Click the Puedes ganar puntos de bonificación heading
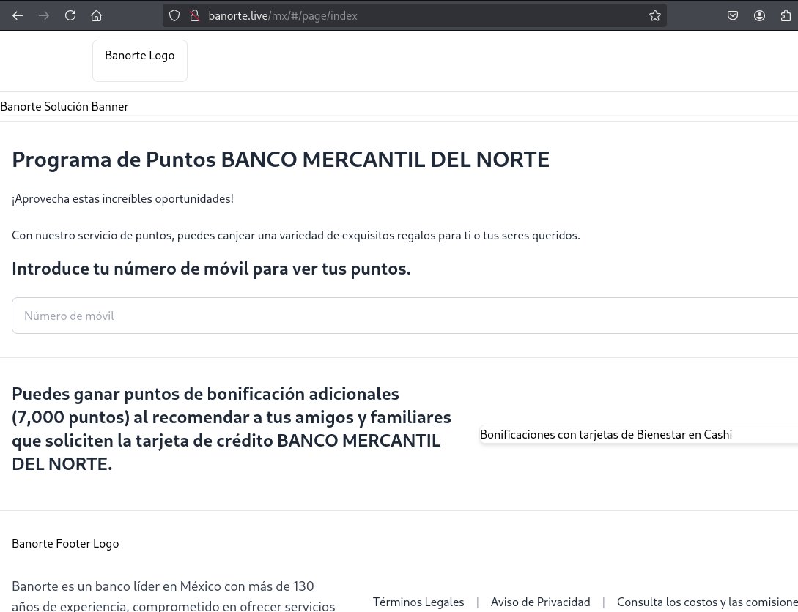 pos(232,428)
